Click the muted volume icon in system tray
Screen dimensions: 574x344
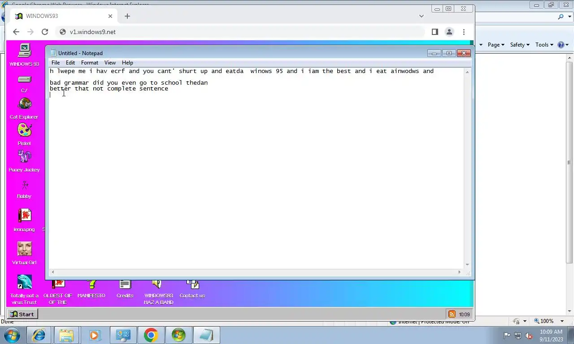529,335
